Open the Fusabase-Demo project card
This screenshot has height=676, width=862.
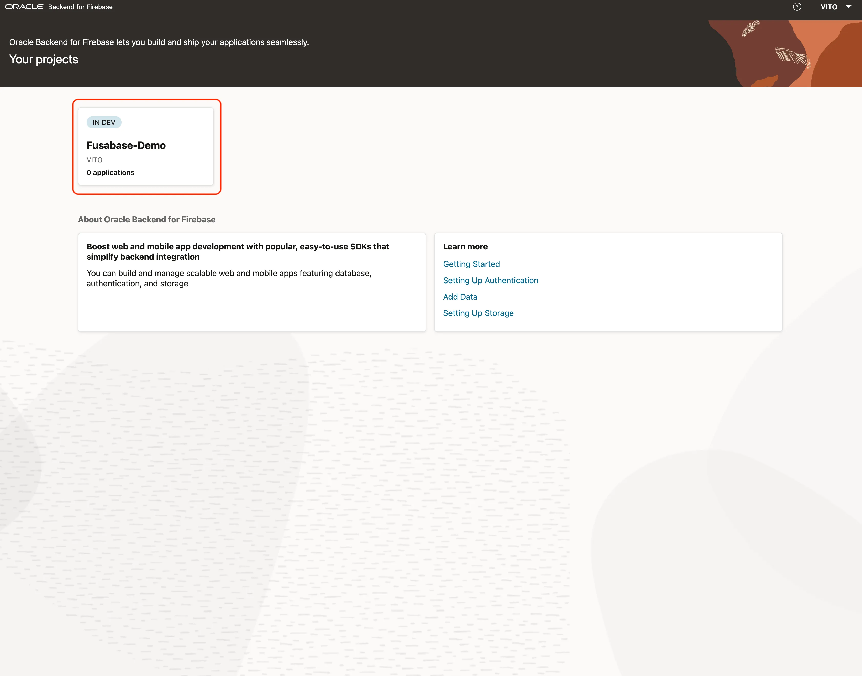(x=146, y=146)
